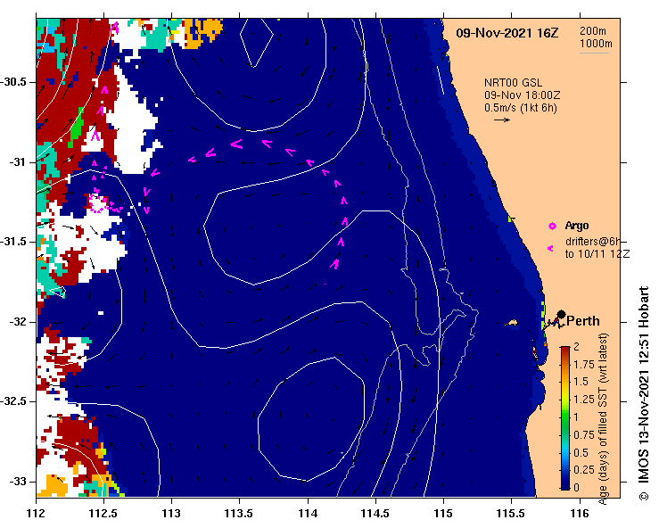Screen dimensions: 659x528
Task: Click the colorbar dark blue bottom at 0
Action: (565, 485)
